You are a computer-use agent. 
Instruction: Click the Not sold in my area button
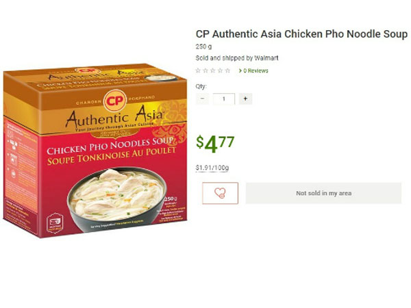pos(323,193)
